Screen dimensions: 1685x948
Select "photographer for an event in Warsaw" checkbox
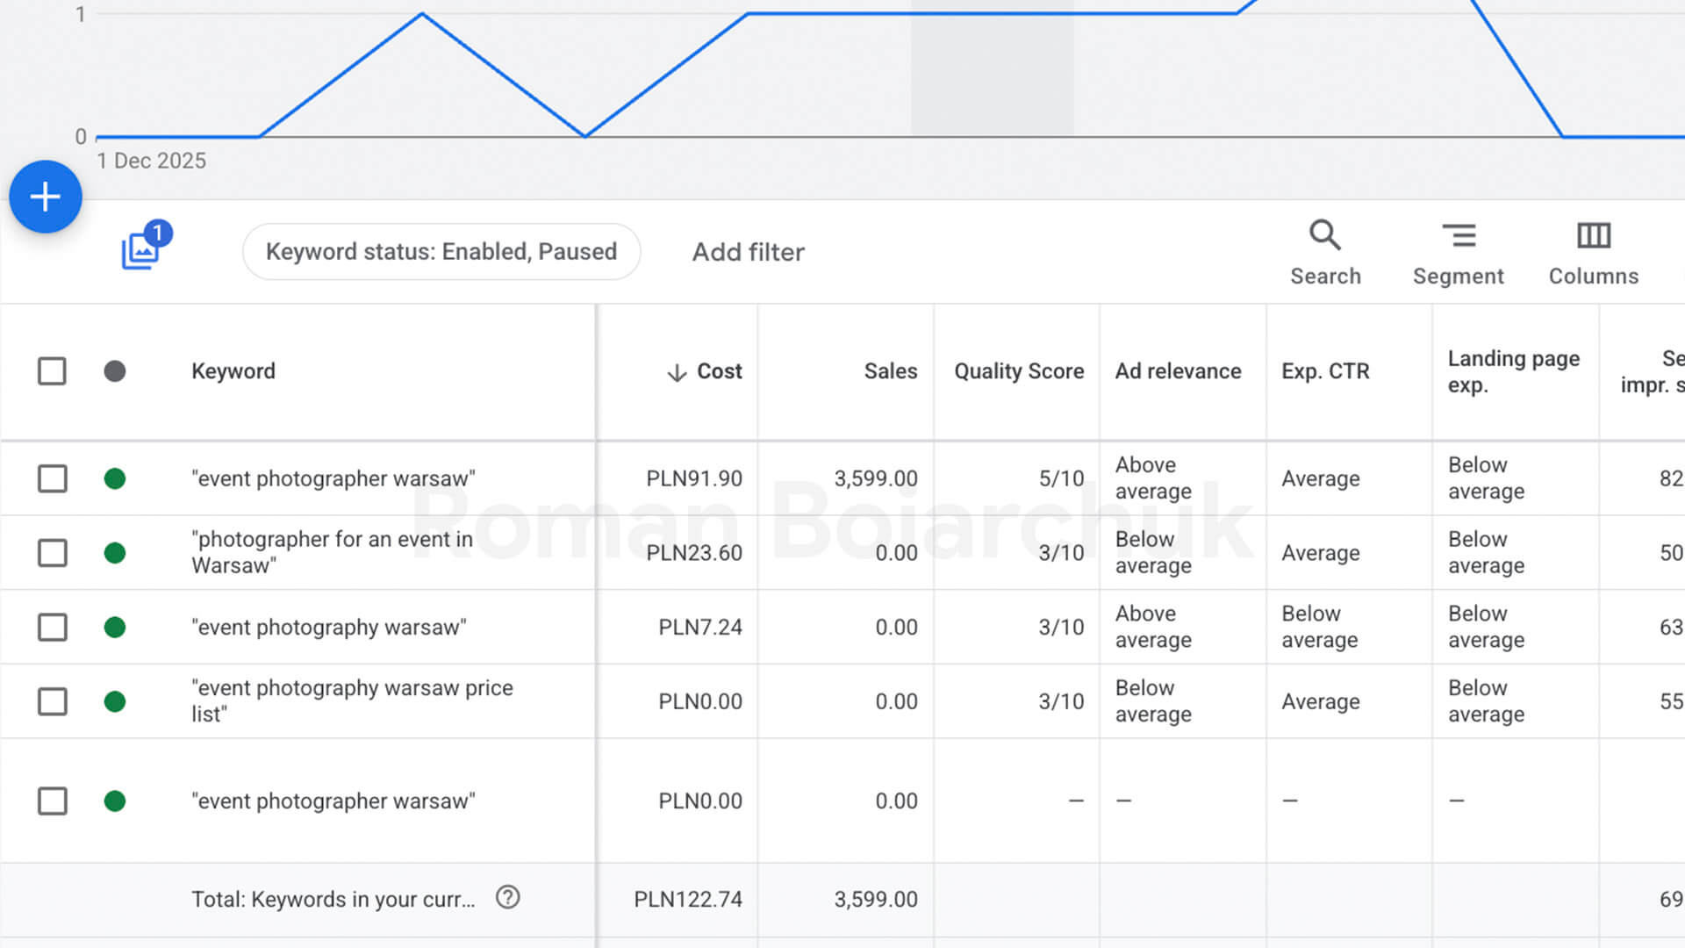[x=52, y=553]
